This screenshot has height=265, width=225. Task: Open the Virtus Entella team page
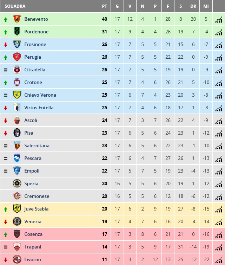point(39,108)
